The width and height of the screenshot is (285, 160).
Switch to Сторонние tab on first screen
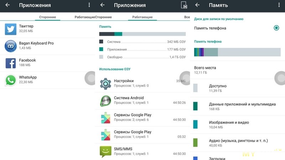pyautogui.click(x=48, y=17)
